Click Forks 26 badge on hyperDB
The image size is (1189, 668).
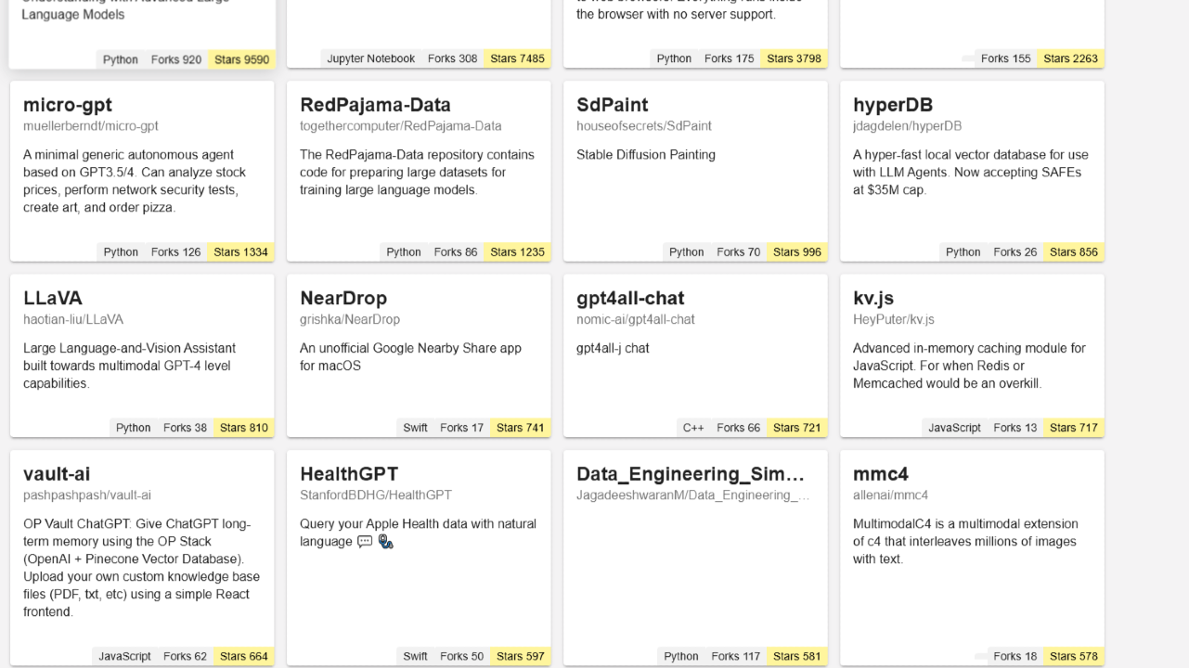point(1015,252)
